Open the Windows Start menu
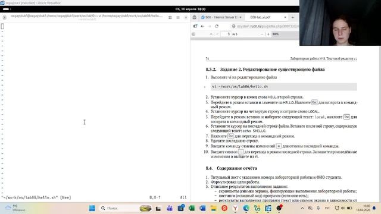Viewport: 381px width, 214px height. [x=92, y=208]
